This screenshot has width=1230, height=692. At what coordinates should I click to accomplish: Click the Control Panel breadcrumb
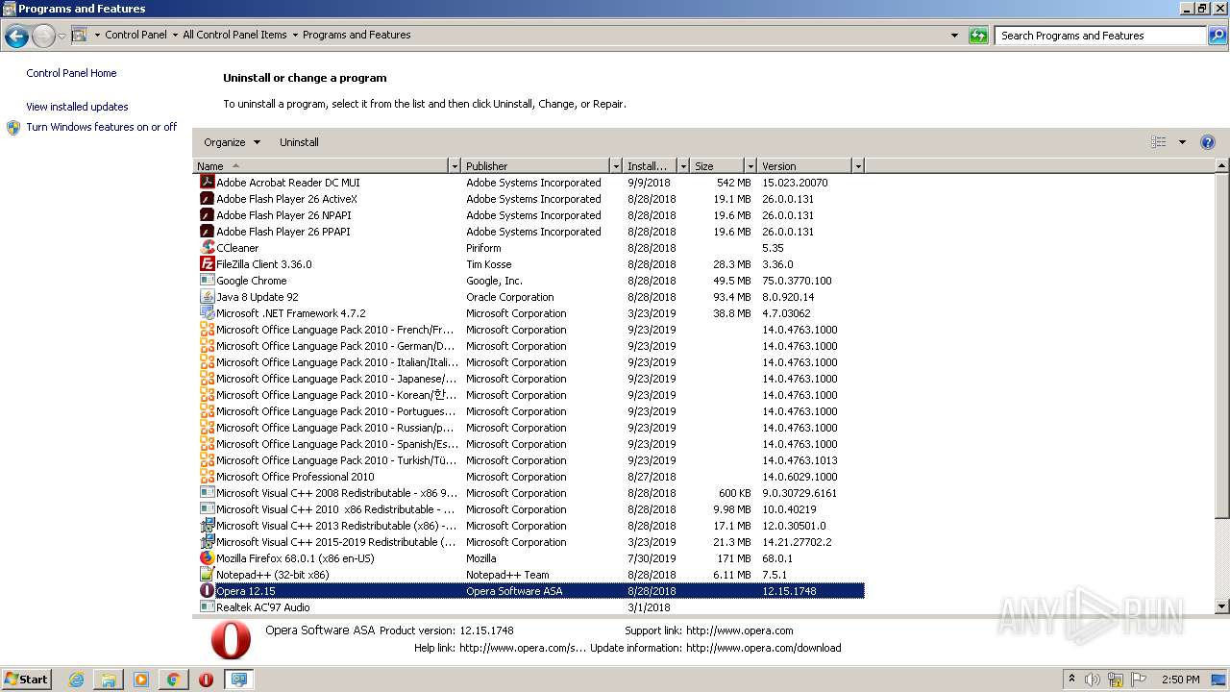[x=135, y=35]
